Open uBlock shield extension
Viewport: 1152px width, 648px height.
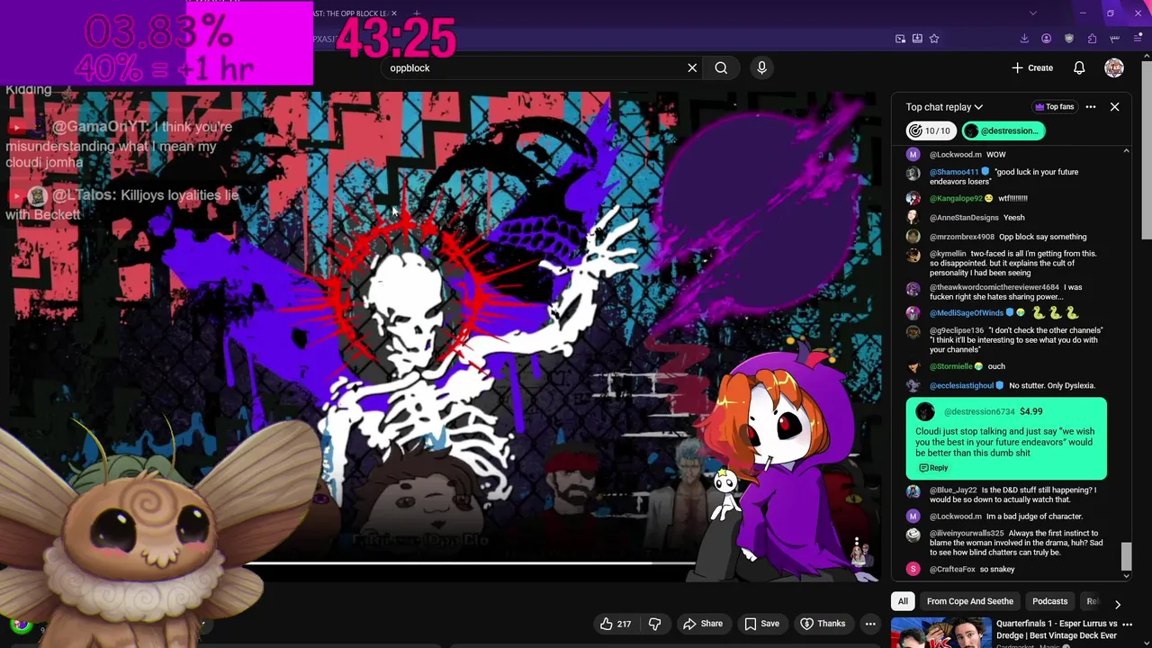[x=1069, y=39]
